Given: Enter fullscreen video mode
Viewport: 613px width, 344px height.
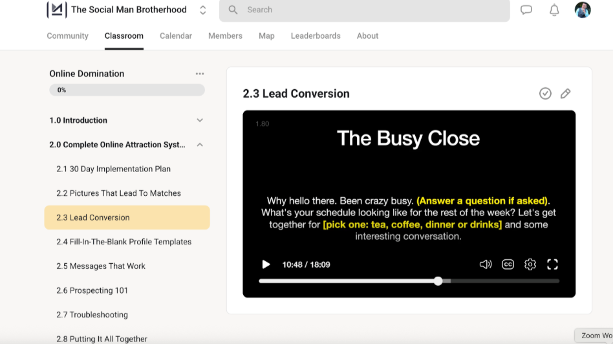Looking at the screenshot, I should pos(552,264).
